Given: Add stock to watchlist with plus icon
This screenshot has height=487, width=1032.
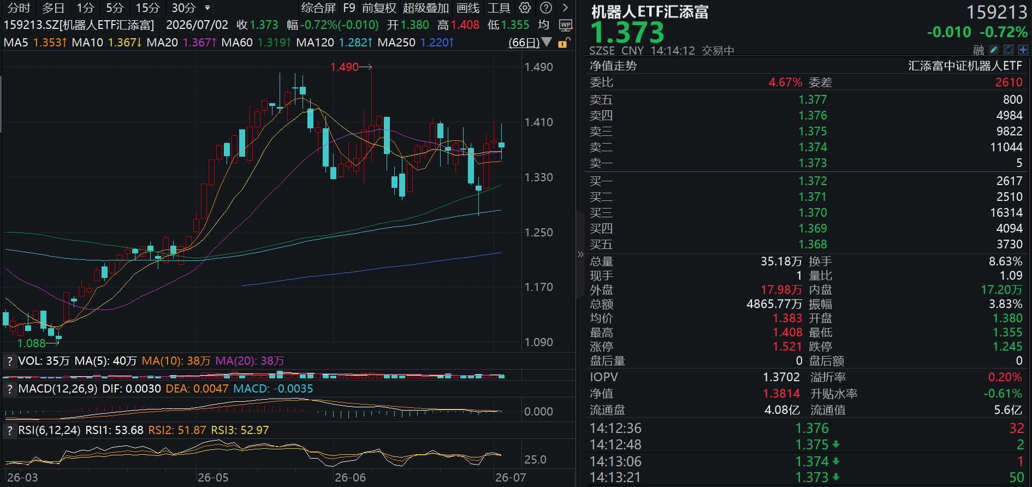Looking at the screenshot, I should (x=1023, y=50).
